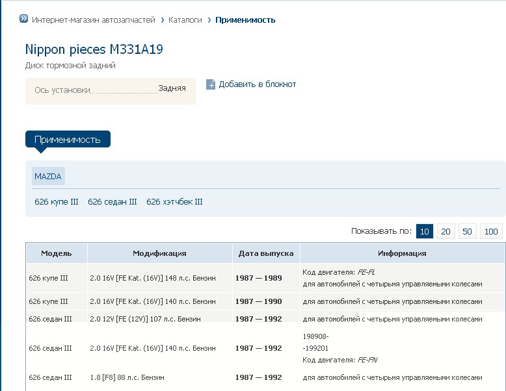The height and width of the screenshot is (391, 506).
Task: Click the date '1987 — 1990'
Action: [259, 301]
